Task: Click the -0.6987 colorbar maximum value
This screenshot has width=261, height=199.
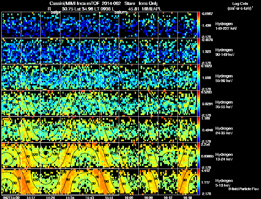Action: pyautogui.click(x=207, y=14)
